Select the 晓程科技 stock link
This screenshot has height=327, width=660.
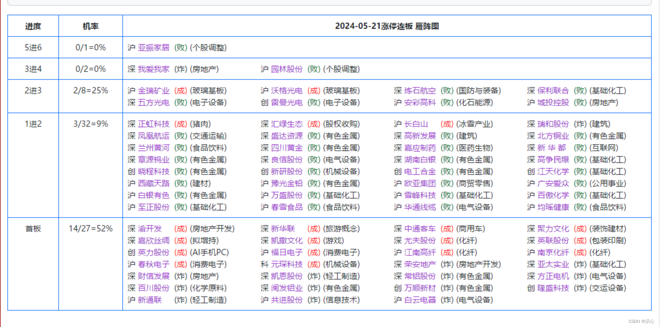click(x=154, y=172)
